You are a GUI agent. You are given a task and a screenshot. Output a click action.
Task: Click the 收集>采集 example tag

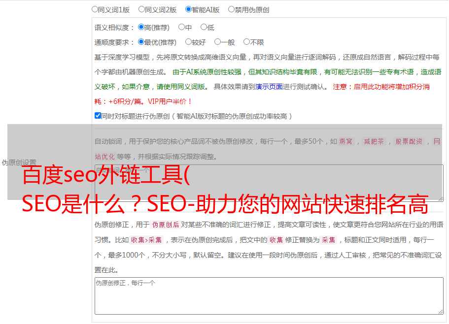pos(146,240)
